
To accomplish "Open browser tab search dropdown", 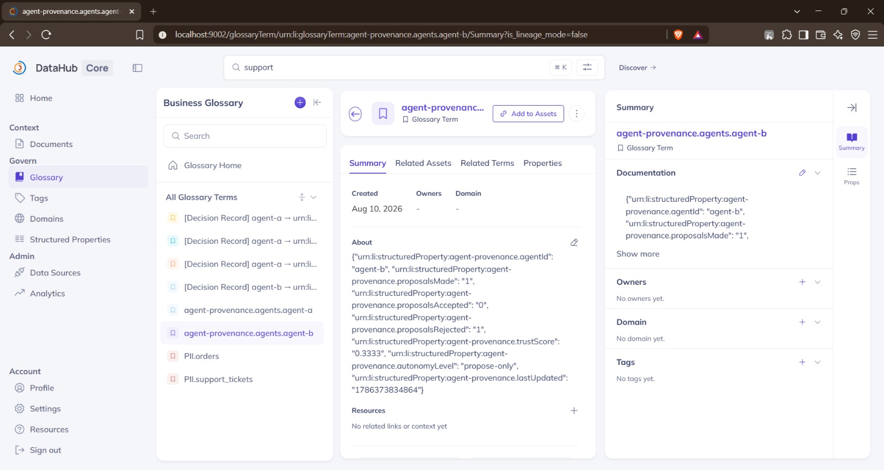I will pyautogui.click(x=797, y=11).
